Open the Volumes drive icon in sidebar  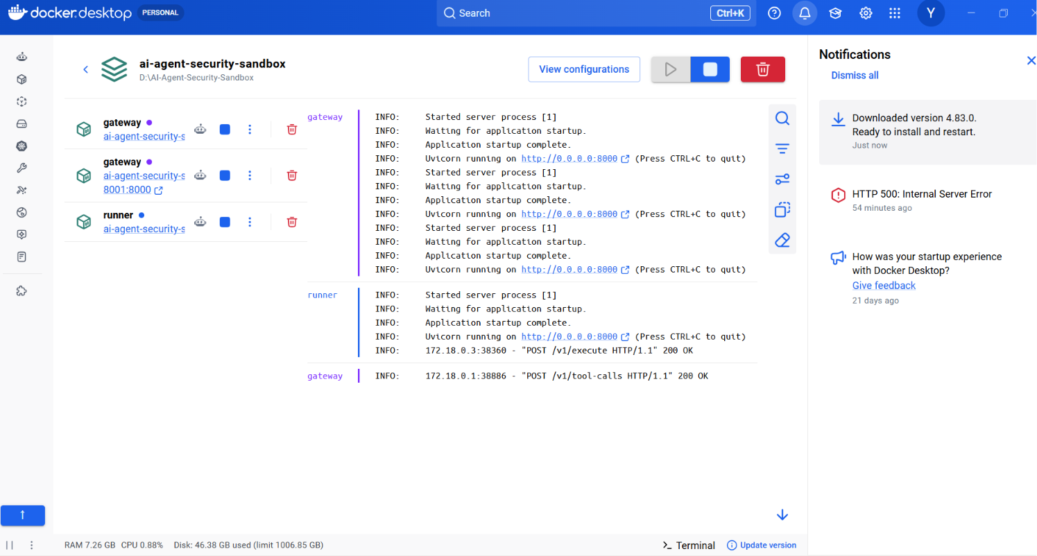[x=22, y=123]
